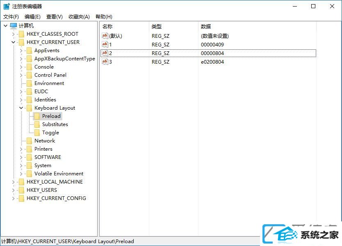
Task: Collapse the Keyboard Layout key
Action: coord(21,108)
